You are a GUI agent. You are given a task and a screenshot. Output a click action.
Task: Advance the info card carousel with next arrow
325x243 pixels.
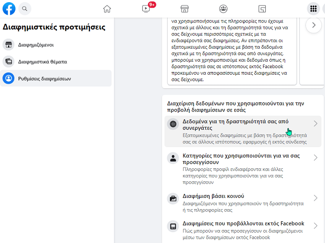(x=314, y=25)
